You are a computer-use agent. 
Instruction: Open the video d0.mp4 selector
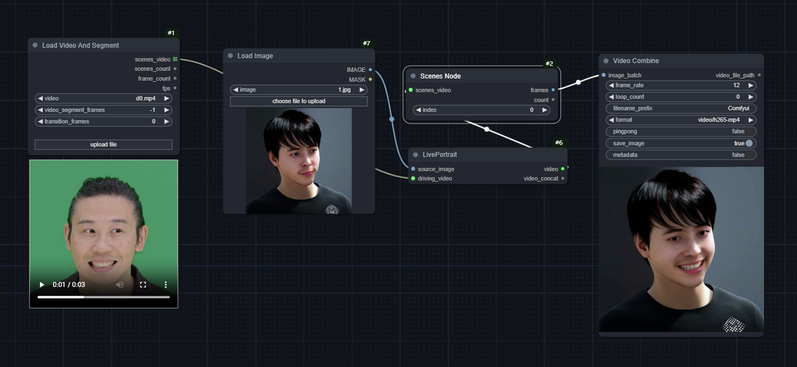pos(104,99)
